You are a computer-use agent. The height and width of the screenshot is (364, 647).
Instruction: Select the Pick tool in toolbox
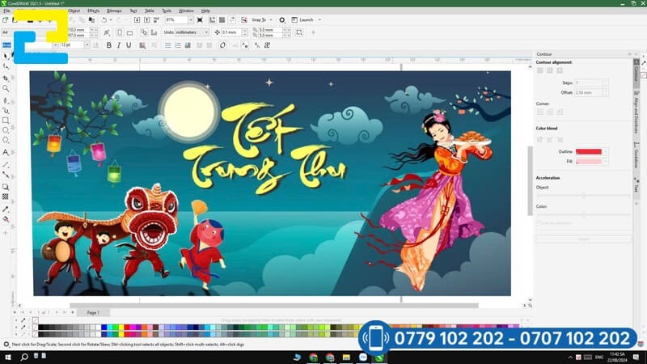pos(6,56)
